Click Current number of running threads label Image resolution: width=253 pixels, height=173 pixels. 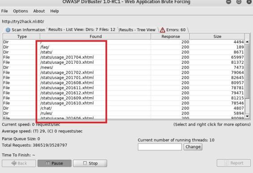tap(176, 140)
